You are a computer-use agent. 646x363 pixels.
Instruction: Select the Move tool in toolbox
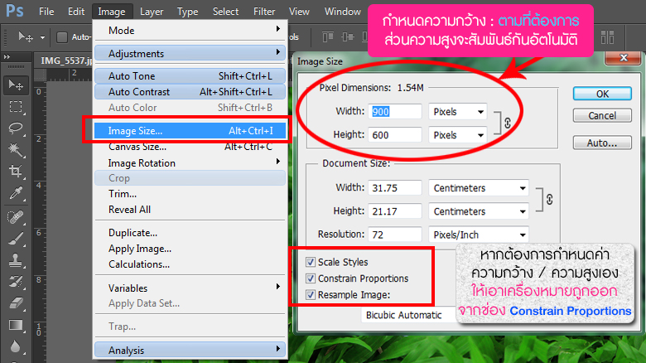point(15,85)
